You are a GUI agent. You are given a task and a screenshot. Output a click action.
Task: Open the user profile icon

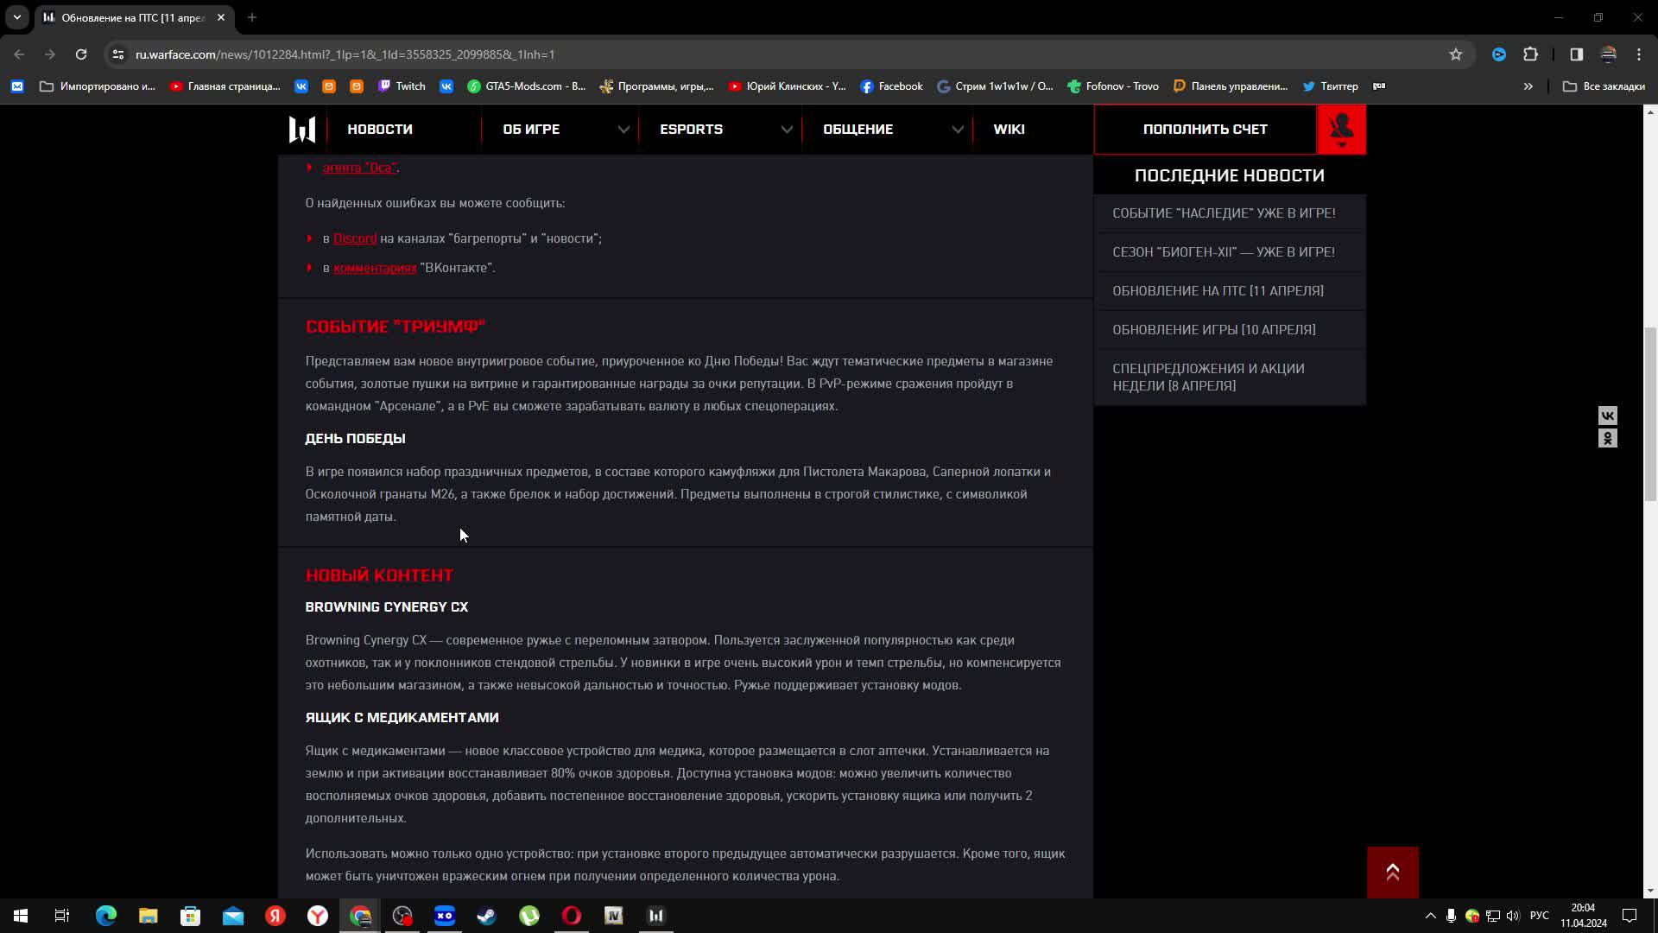click(1341, 130)
